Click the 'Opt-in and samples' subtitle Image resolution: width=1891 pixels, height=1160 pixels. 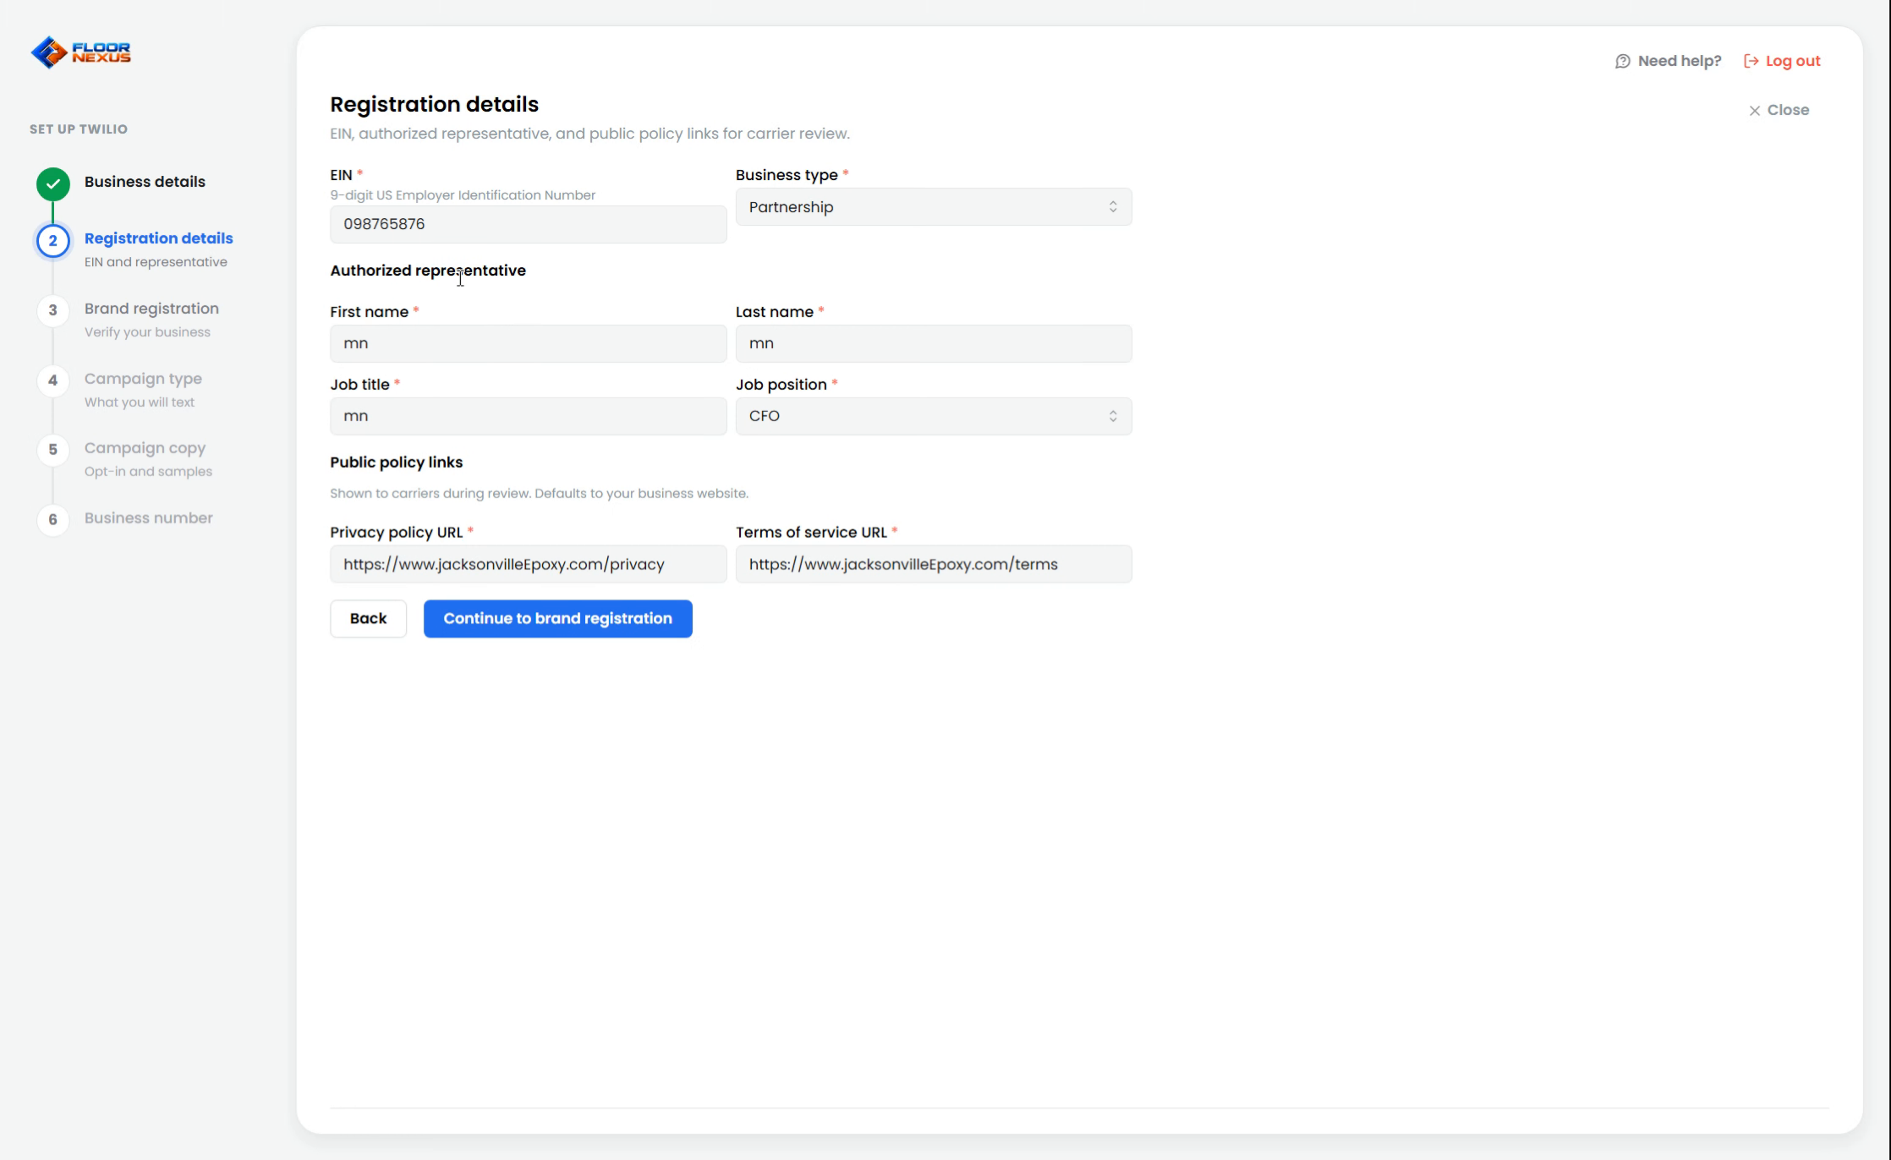(x=148, y=472)
